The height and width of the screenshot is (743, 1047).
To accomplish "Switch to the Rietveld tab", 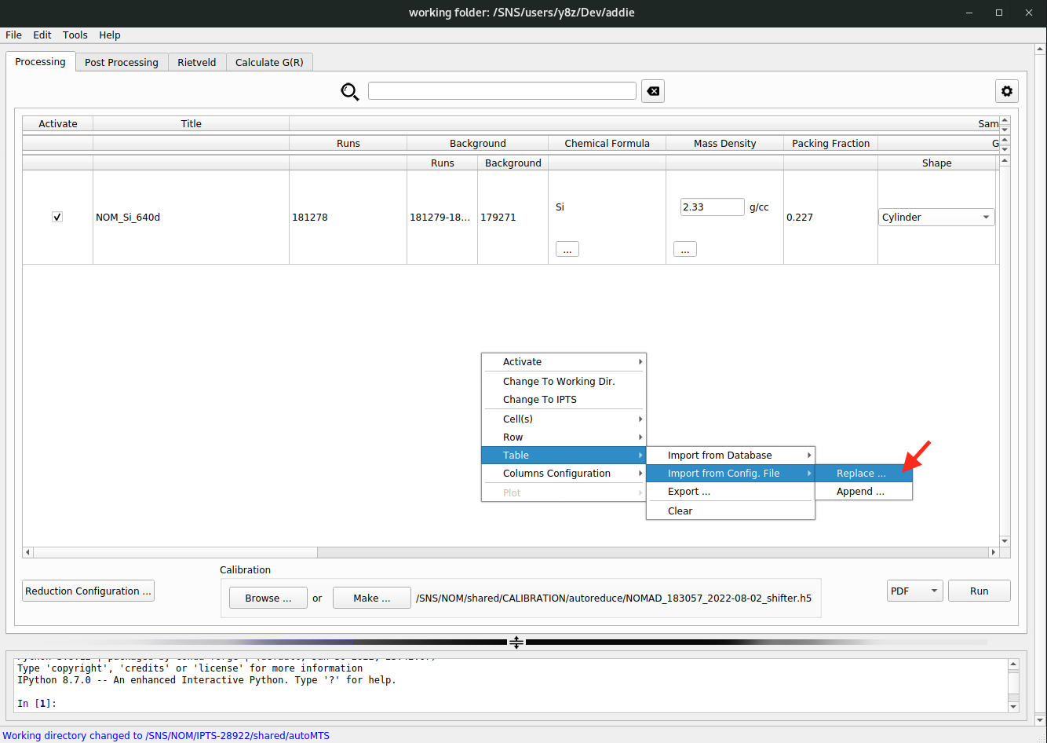I will [x=196, y=62].
